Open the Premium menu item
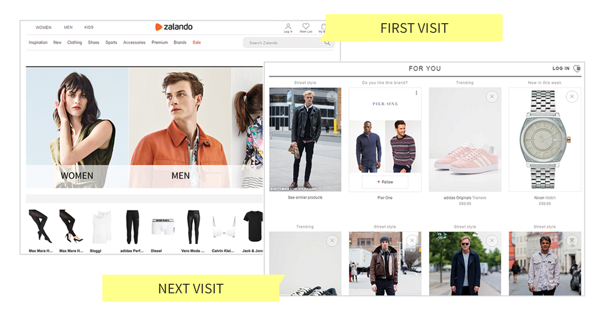Screen dimensions: 605x316 click(159, 43)
